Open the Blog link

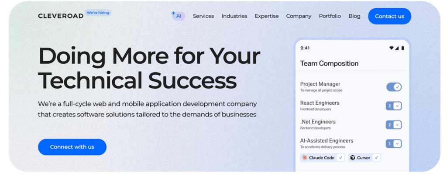coord(354,16)
